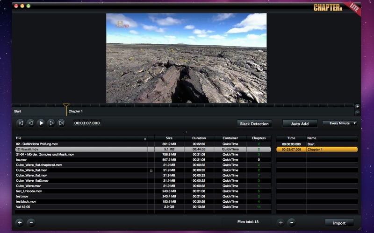Sort by Chapters column header
Image resolution: width=374 pixels, height=233 pixels.
click(x=259, y=138)
